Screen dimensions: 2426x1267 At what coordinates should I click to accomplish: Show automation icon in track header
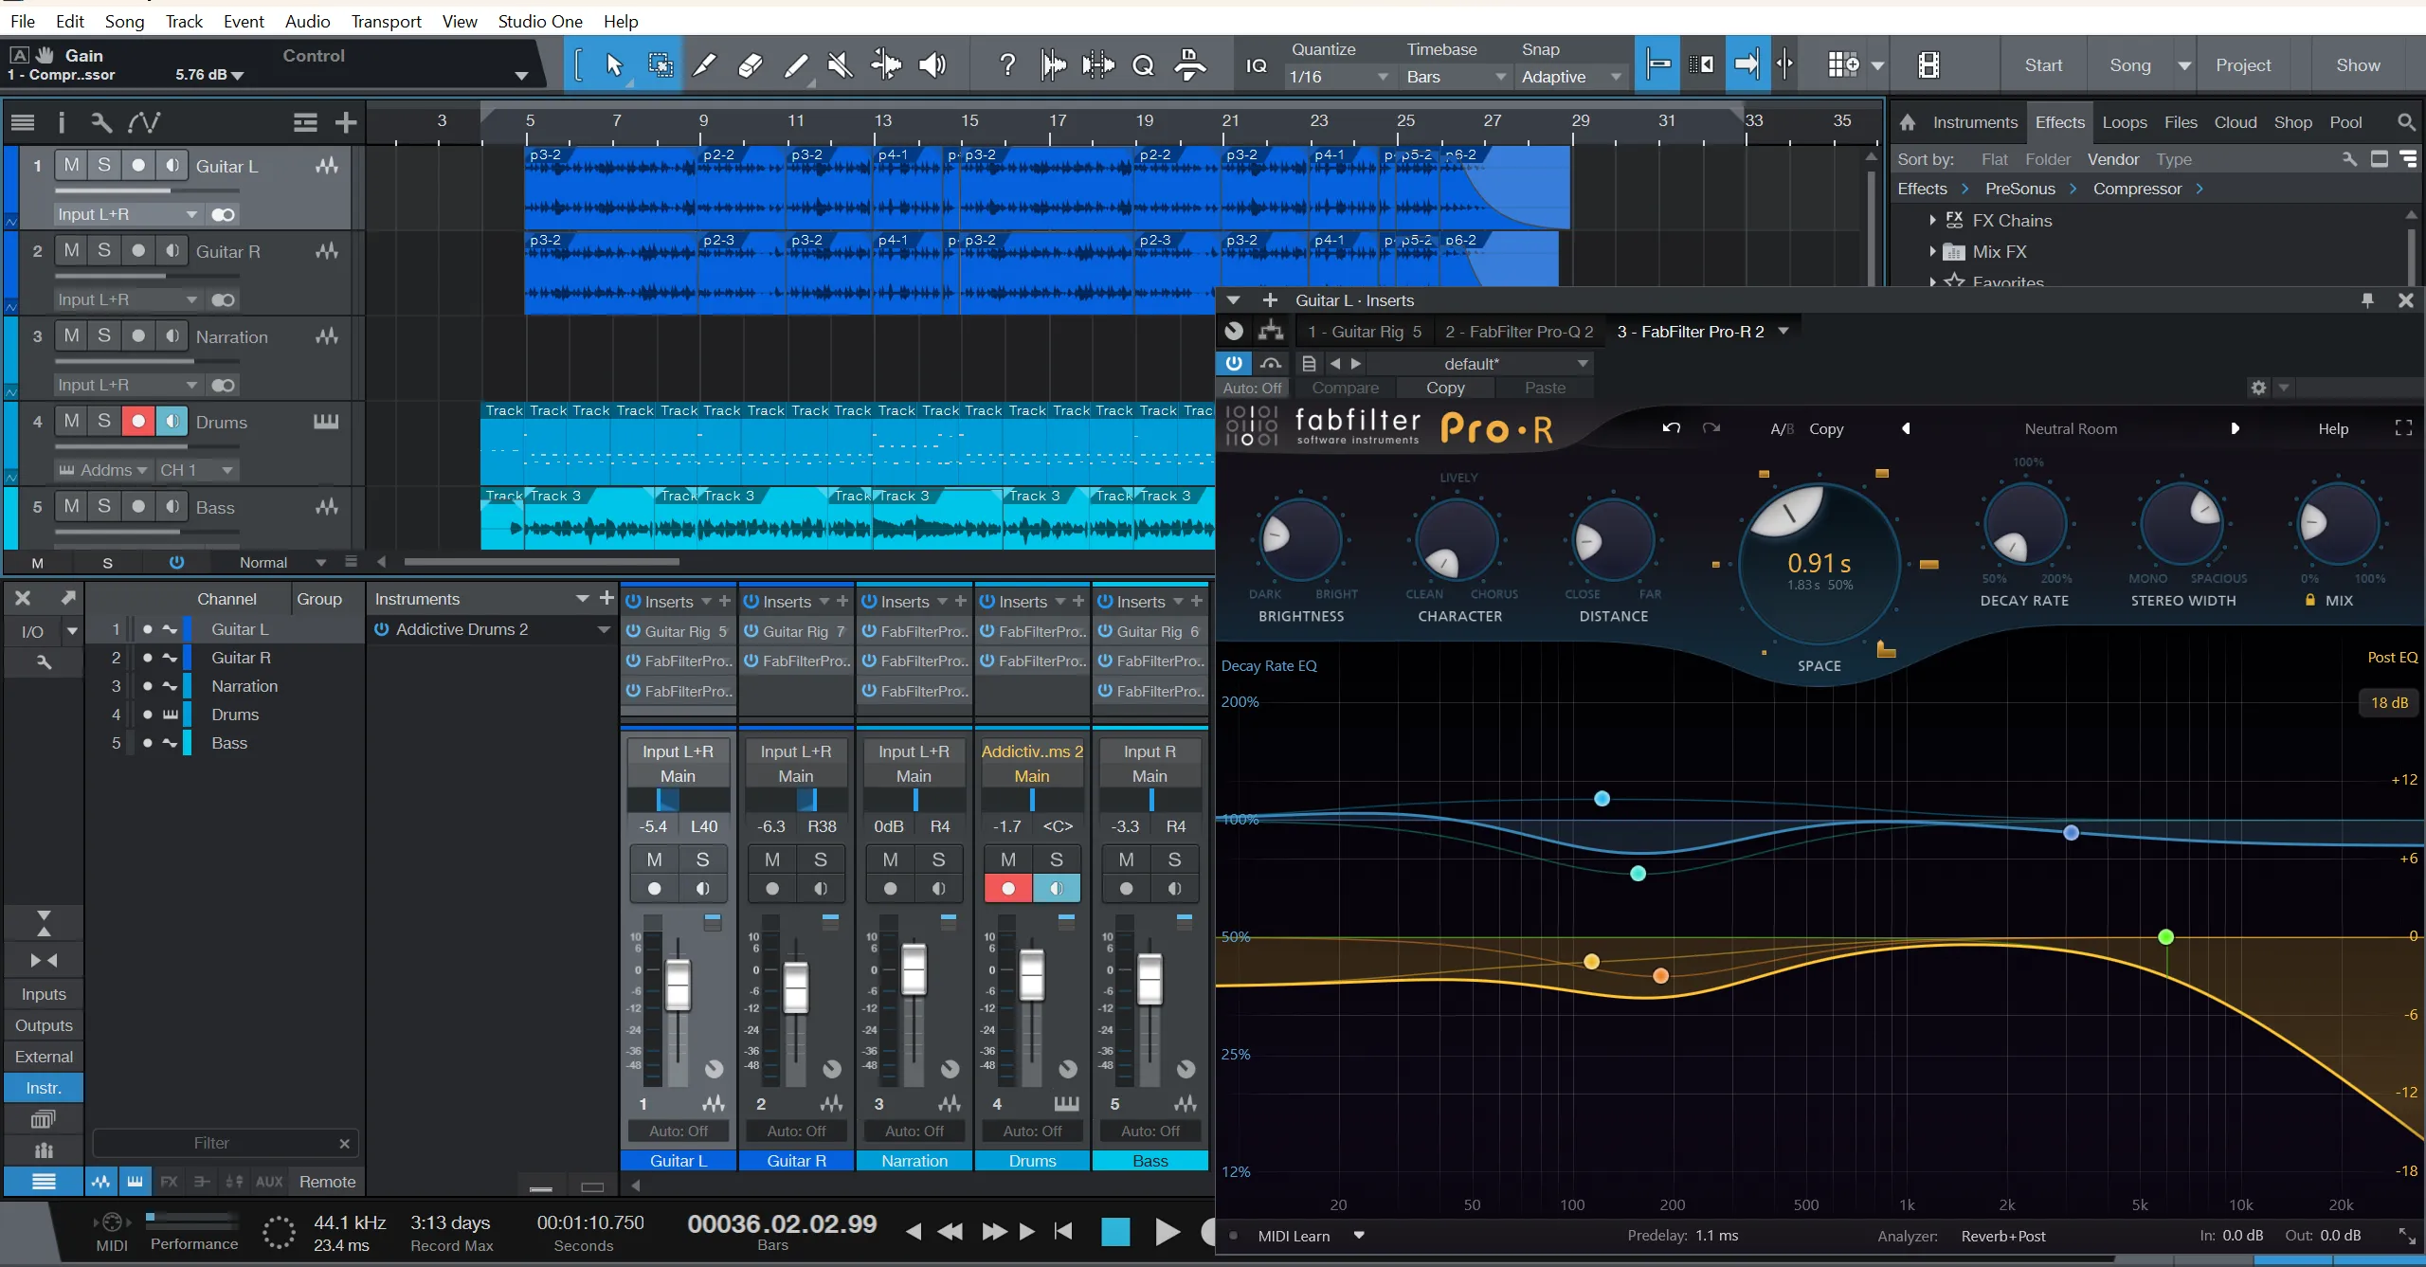click(144, 122)
